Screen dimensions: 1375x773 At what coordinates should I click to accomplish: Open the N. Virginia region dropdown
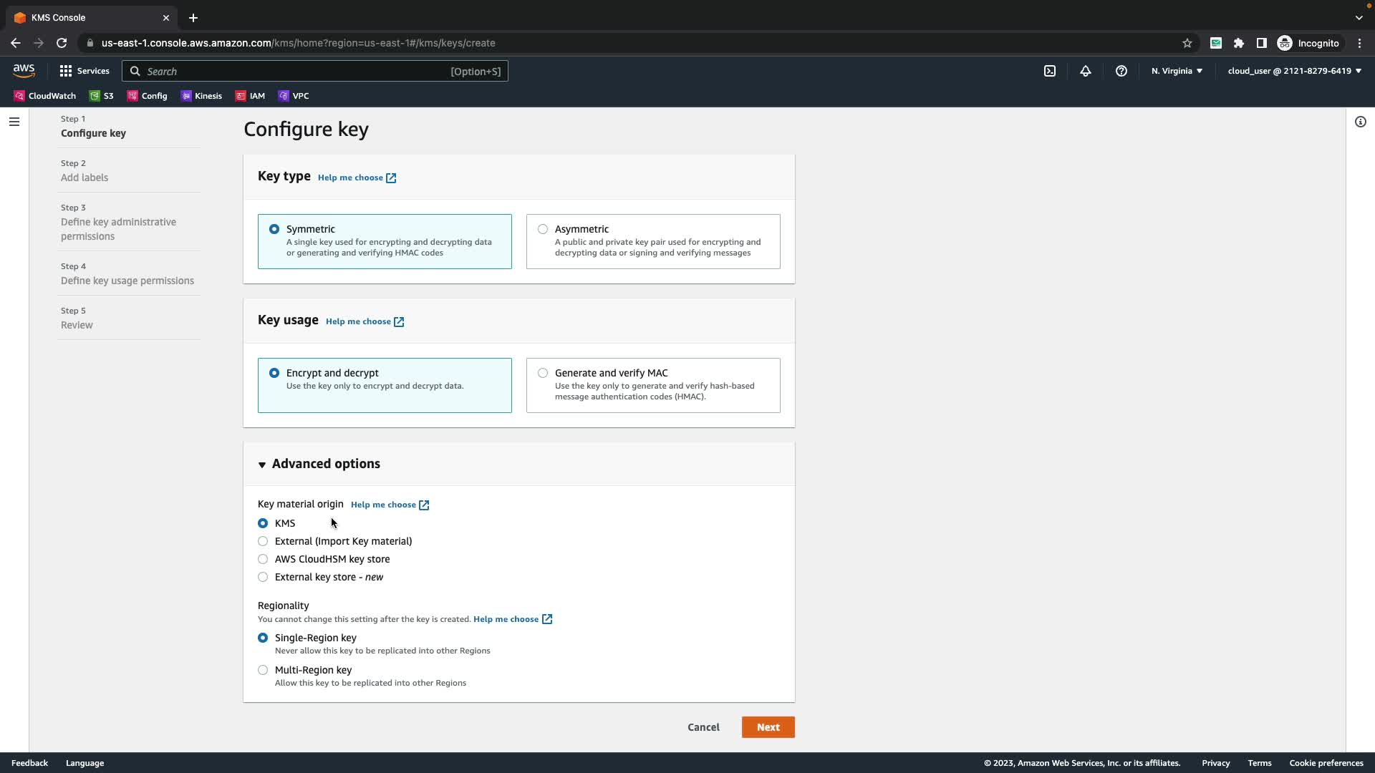point(1177,71)
